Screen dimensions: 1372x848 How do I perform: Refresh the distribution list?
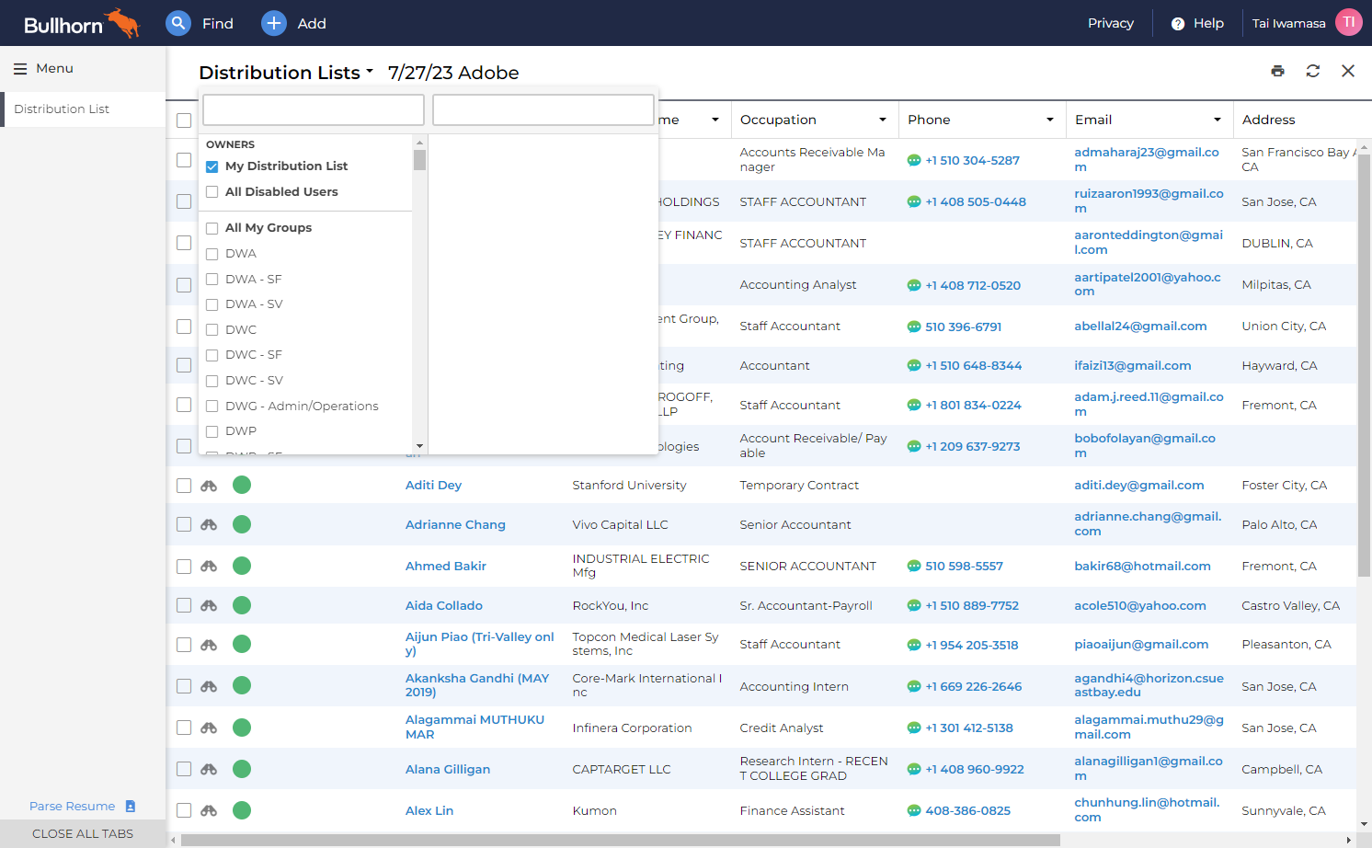click(1313, 71)
